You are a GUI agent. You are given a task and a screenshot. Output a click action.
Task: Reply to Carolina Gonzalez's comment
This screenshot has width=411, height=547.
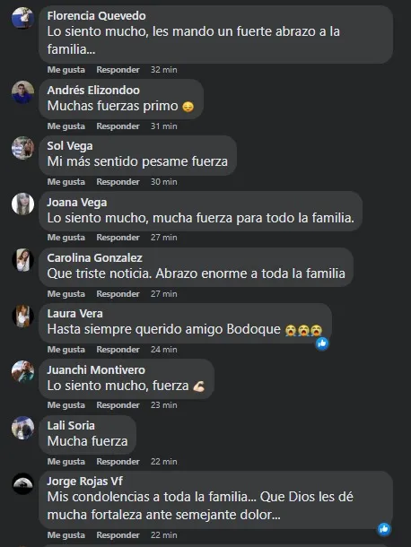tap(118, 294)
